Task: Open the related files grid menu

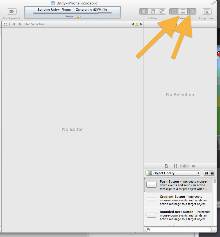Action: 5,24
